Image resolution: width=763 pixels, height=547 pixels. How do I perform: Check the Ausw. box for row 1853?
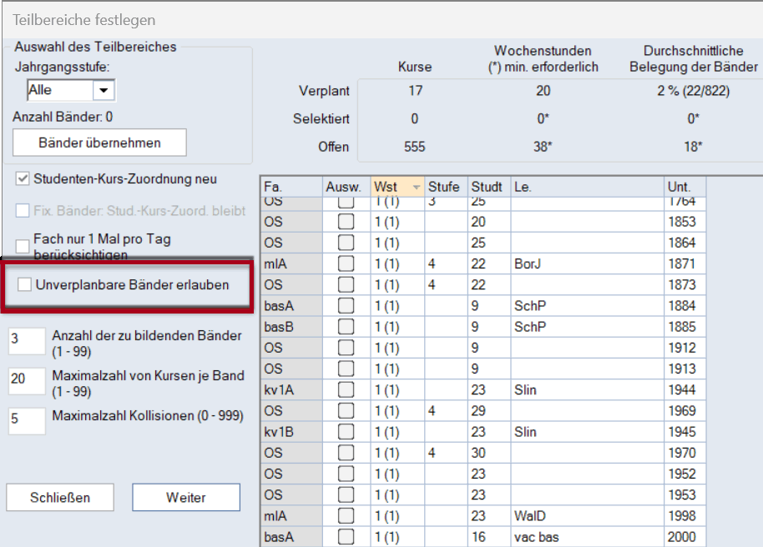346,222
